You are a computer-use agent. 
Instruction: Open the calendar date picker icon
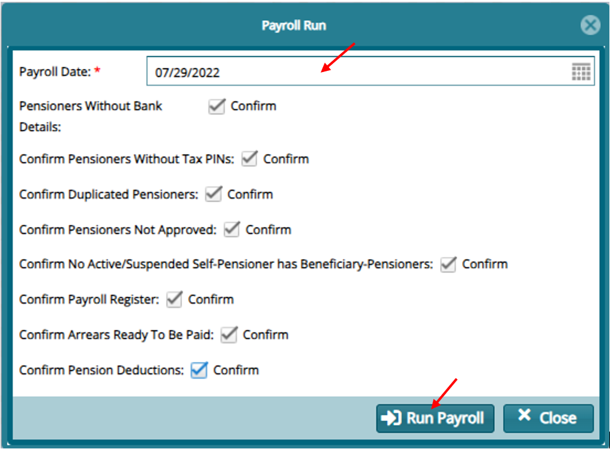[581, 72]
